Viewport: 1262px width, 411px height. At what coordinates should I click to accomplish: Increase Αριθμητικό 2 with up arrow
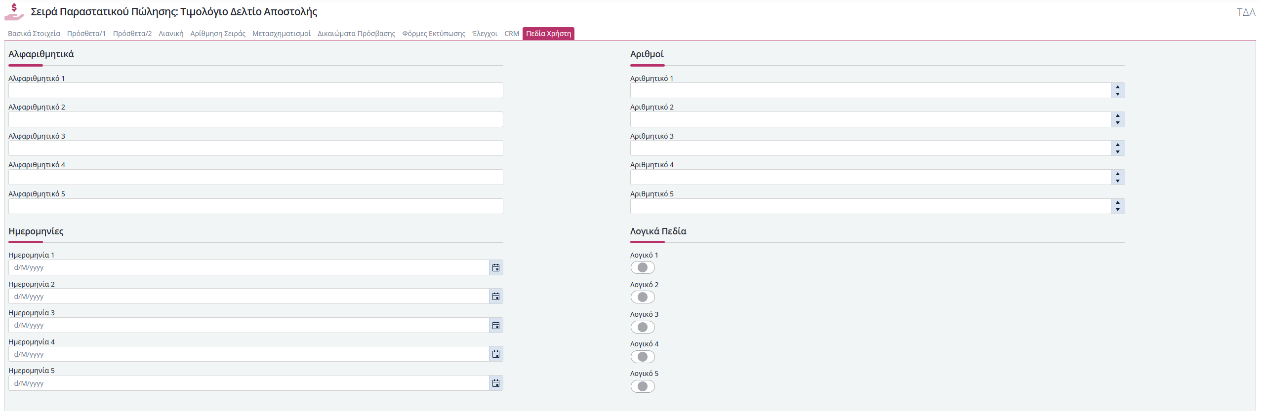click(x=1118, y=116)
